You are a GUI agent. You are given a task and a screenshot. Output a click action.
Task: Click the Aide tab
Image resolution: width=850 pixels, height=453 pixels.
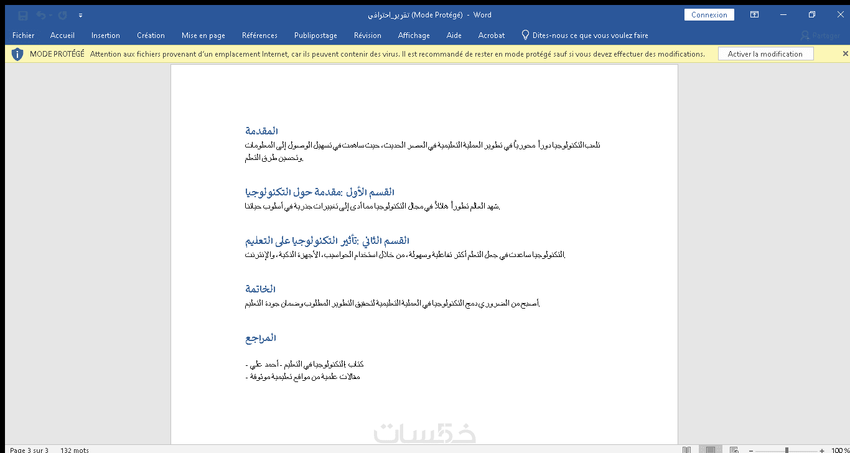tap(454, 35)
